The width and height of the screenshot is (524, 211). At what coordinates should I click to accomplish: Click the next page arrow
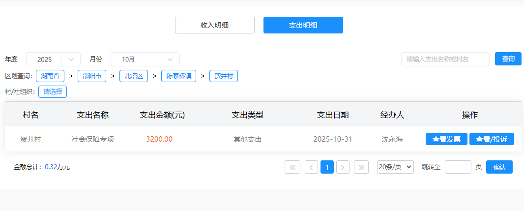[x=343, y=167]
